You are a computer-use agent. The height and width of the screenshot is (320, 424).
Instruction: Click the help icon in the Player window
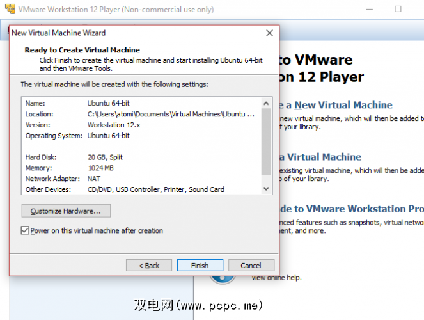pos(223,279)
